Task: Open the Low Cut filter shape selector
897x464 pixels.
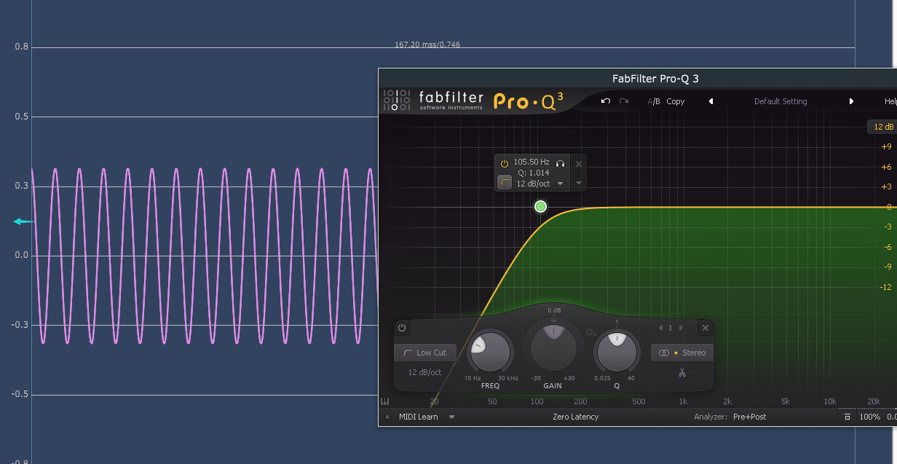Action: (425, 353)
